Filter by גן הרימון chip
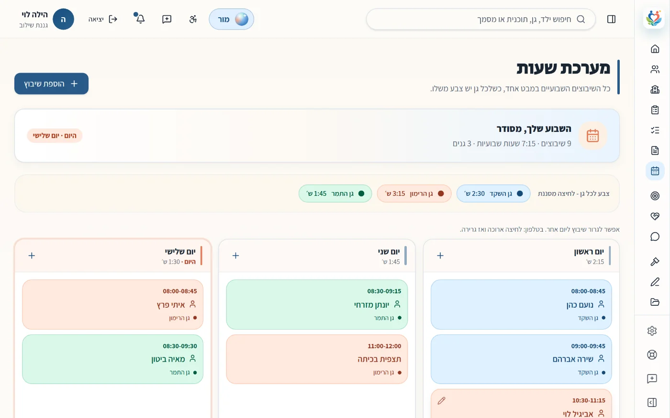The width and height of the screenshot is (670, 418). pyautogui.click(x=414, y=193)
